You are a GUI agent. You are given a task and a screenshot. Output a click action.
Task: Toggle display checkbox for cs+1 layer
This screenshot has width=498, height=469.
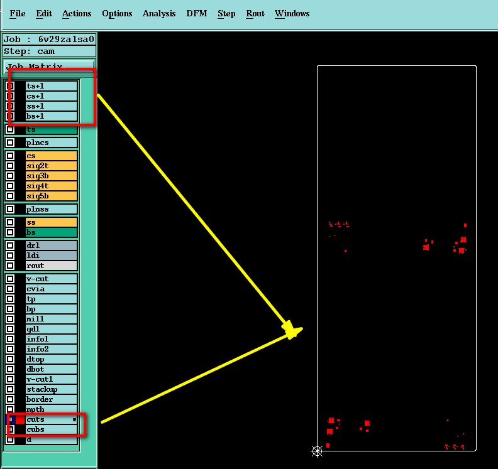(10, 96)
